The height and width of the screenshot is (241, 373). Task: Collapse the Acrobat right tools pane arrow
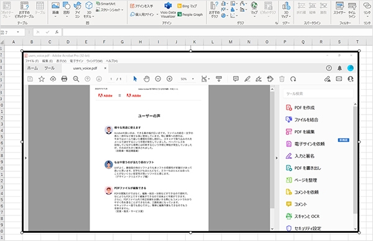(x=277, y=158)
